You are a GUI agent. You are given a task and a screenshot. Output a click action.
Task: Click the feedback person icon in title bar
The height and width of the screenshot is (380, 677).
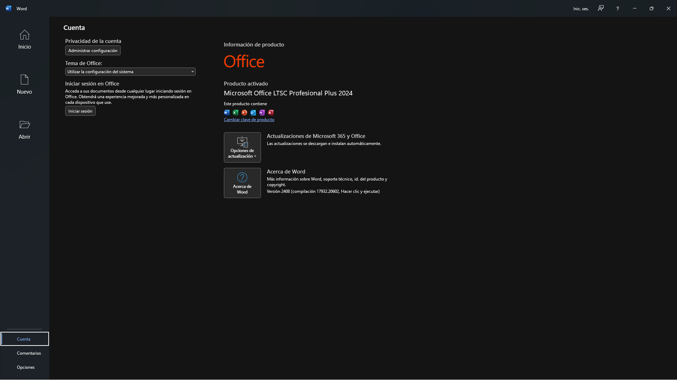(600, 8)
